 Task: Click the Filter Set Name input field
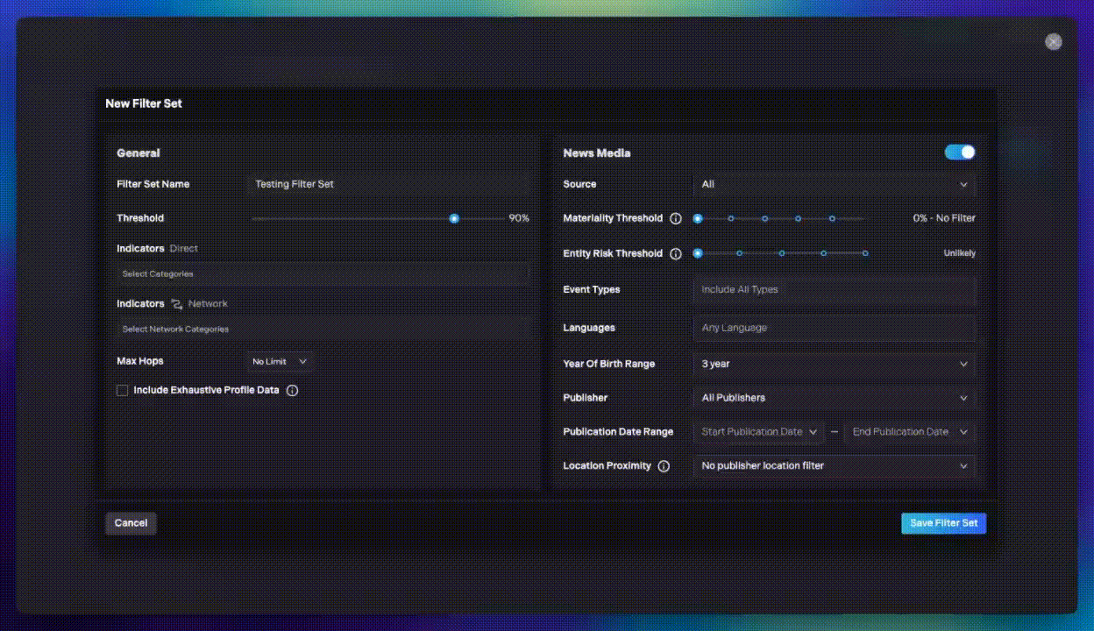390,185
